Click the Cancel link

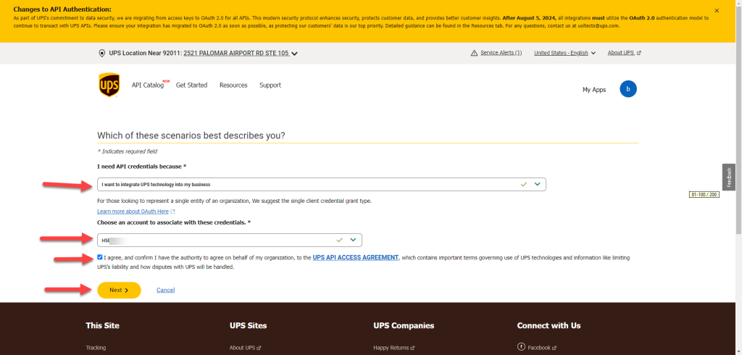coord(166,290)
